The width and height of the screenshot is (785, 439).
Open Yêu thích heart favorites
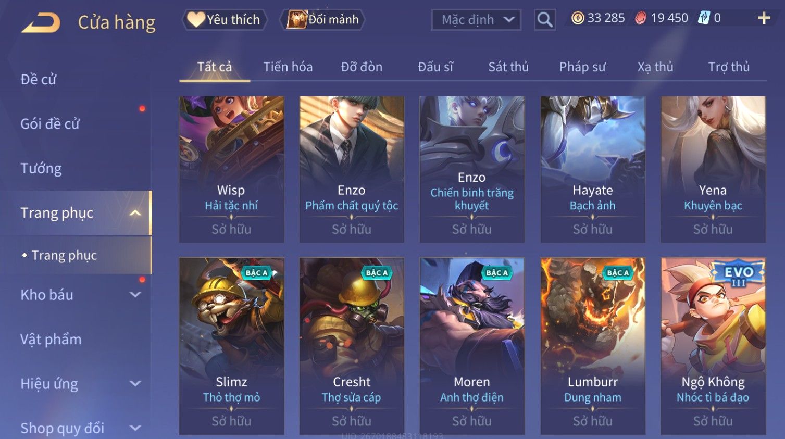pos(225,20)
